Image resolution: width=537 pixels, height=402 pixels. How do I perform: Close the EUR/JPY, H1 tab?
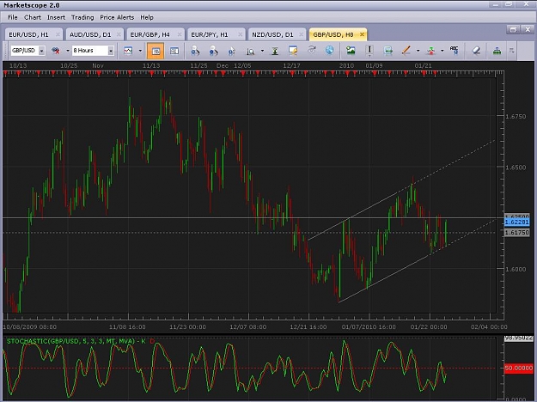point(241,34)
